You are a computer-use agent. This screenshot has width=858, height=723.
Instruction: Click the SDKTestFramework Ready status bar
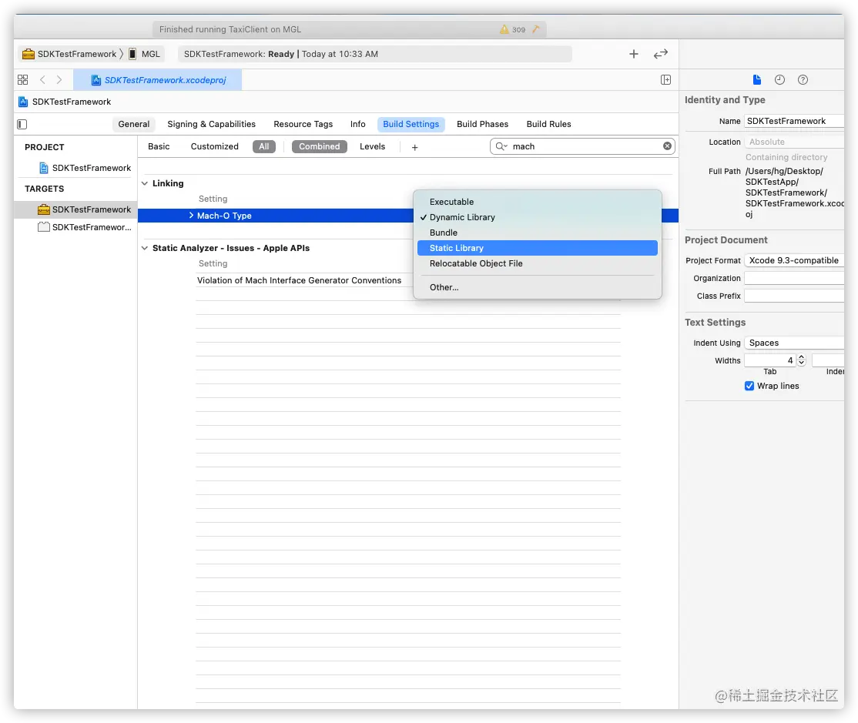tap(375, 54)
